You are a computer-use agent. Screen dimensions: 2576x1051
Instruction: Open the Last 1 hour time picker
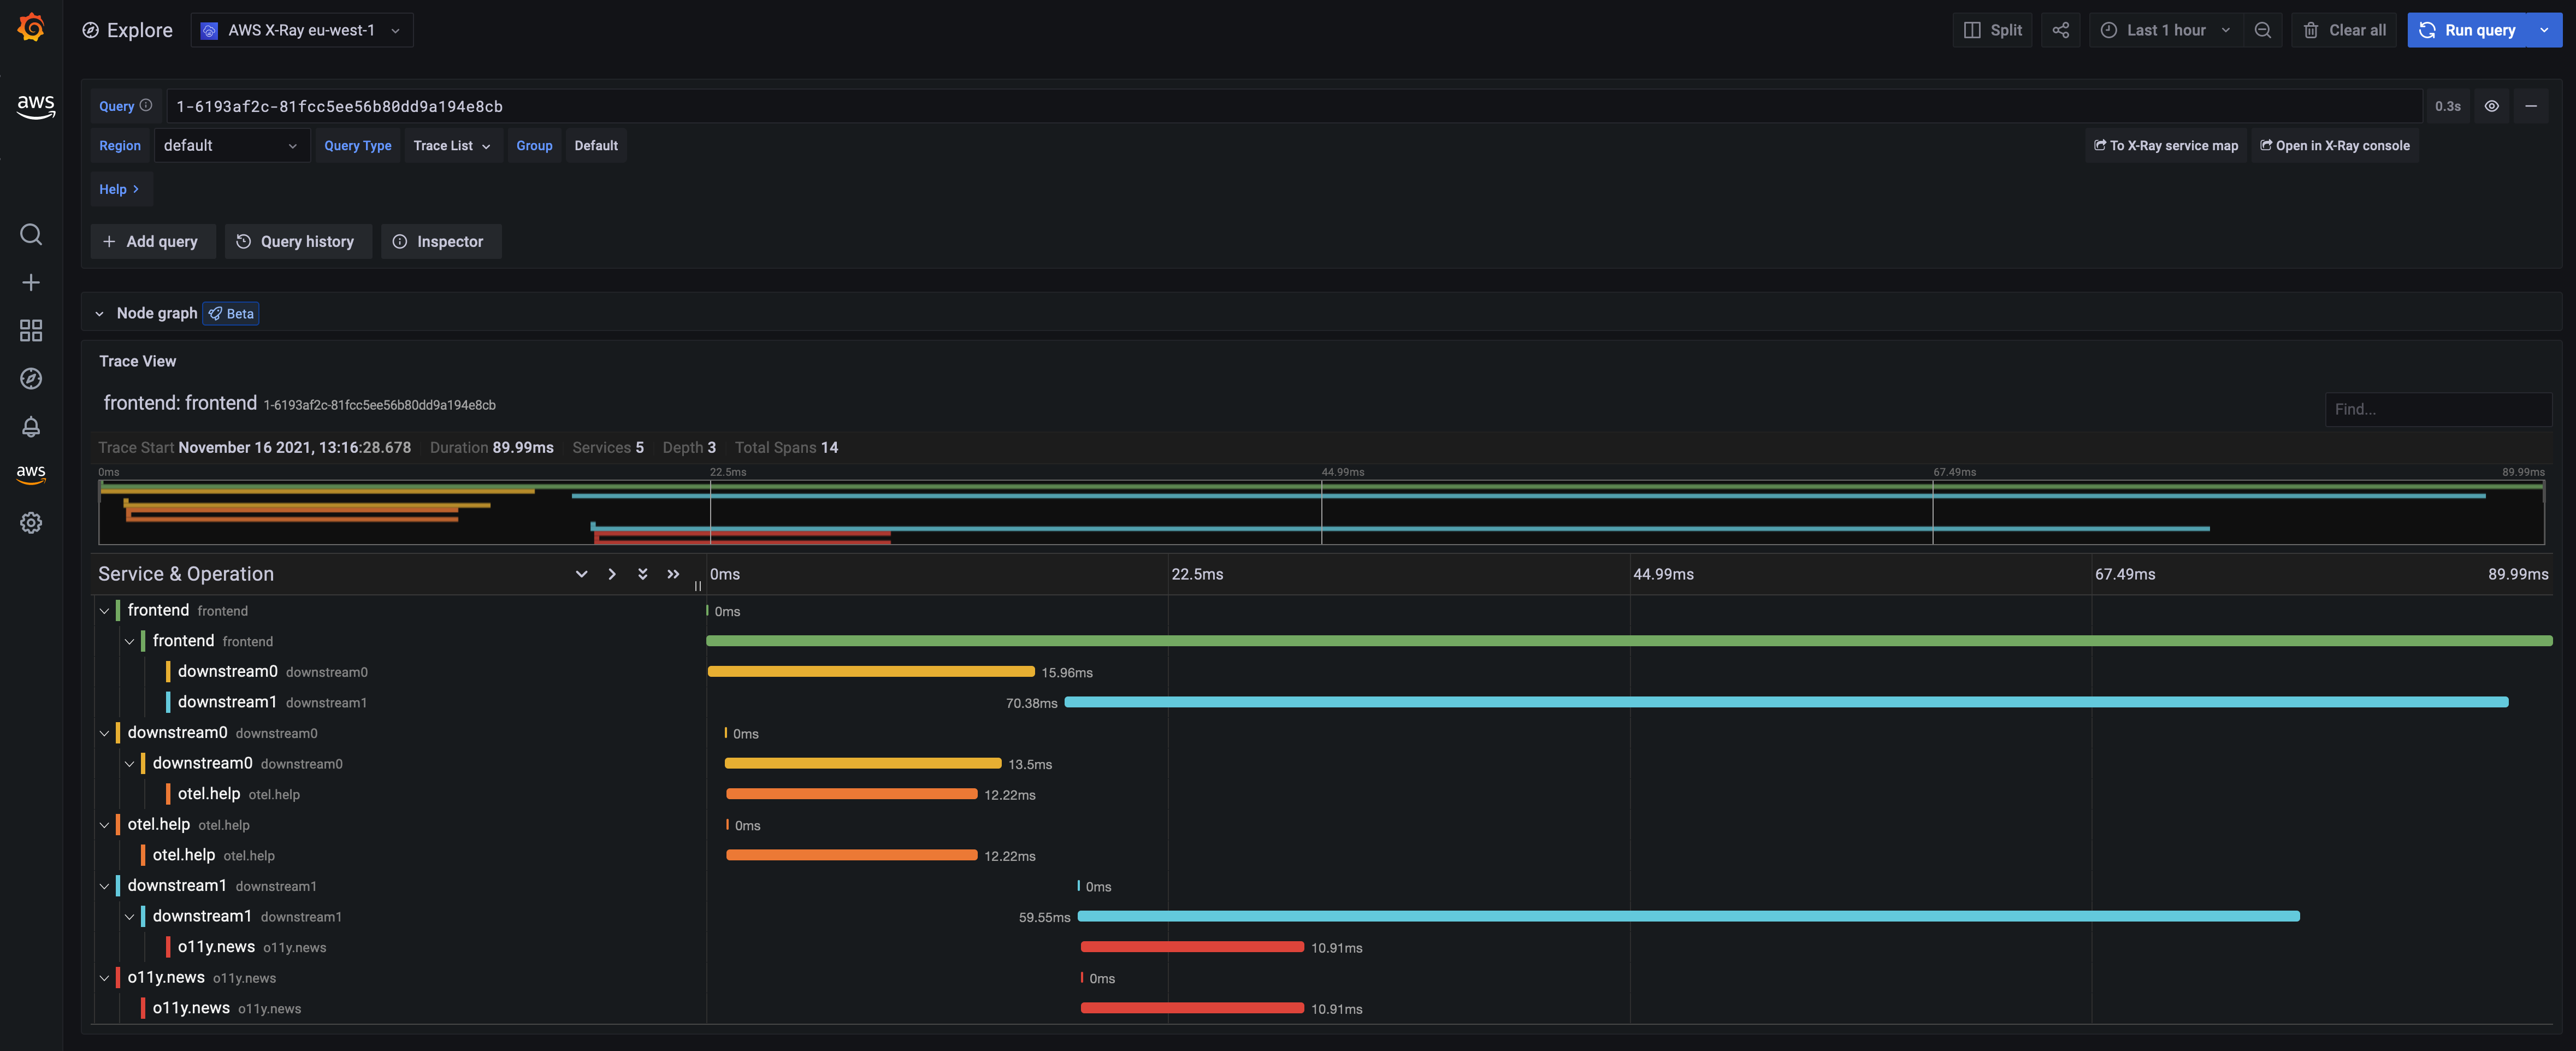[x=2166, y=30]
